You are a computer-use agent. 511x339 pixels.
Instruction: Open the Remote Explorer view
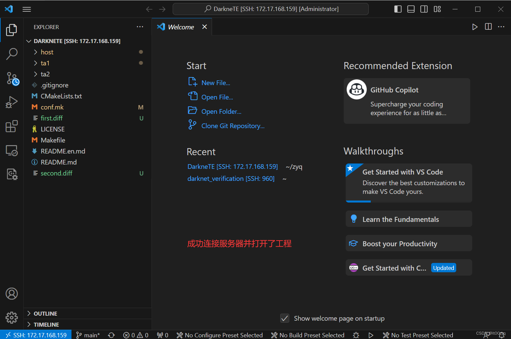12,150
